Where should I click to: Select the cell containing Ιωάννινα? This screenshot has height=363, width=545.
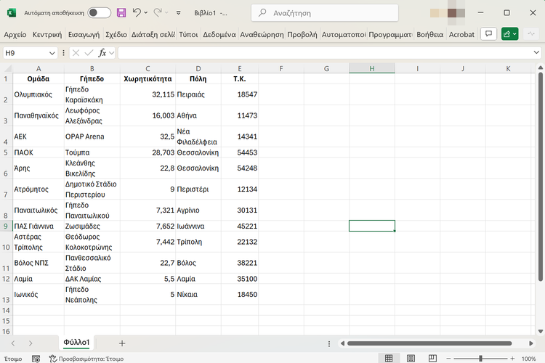click(x=198, y=226)
